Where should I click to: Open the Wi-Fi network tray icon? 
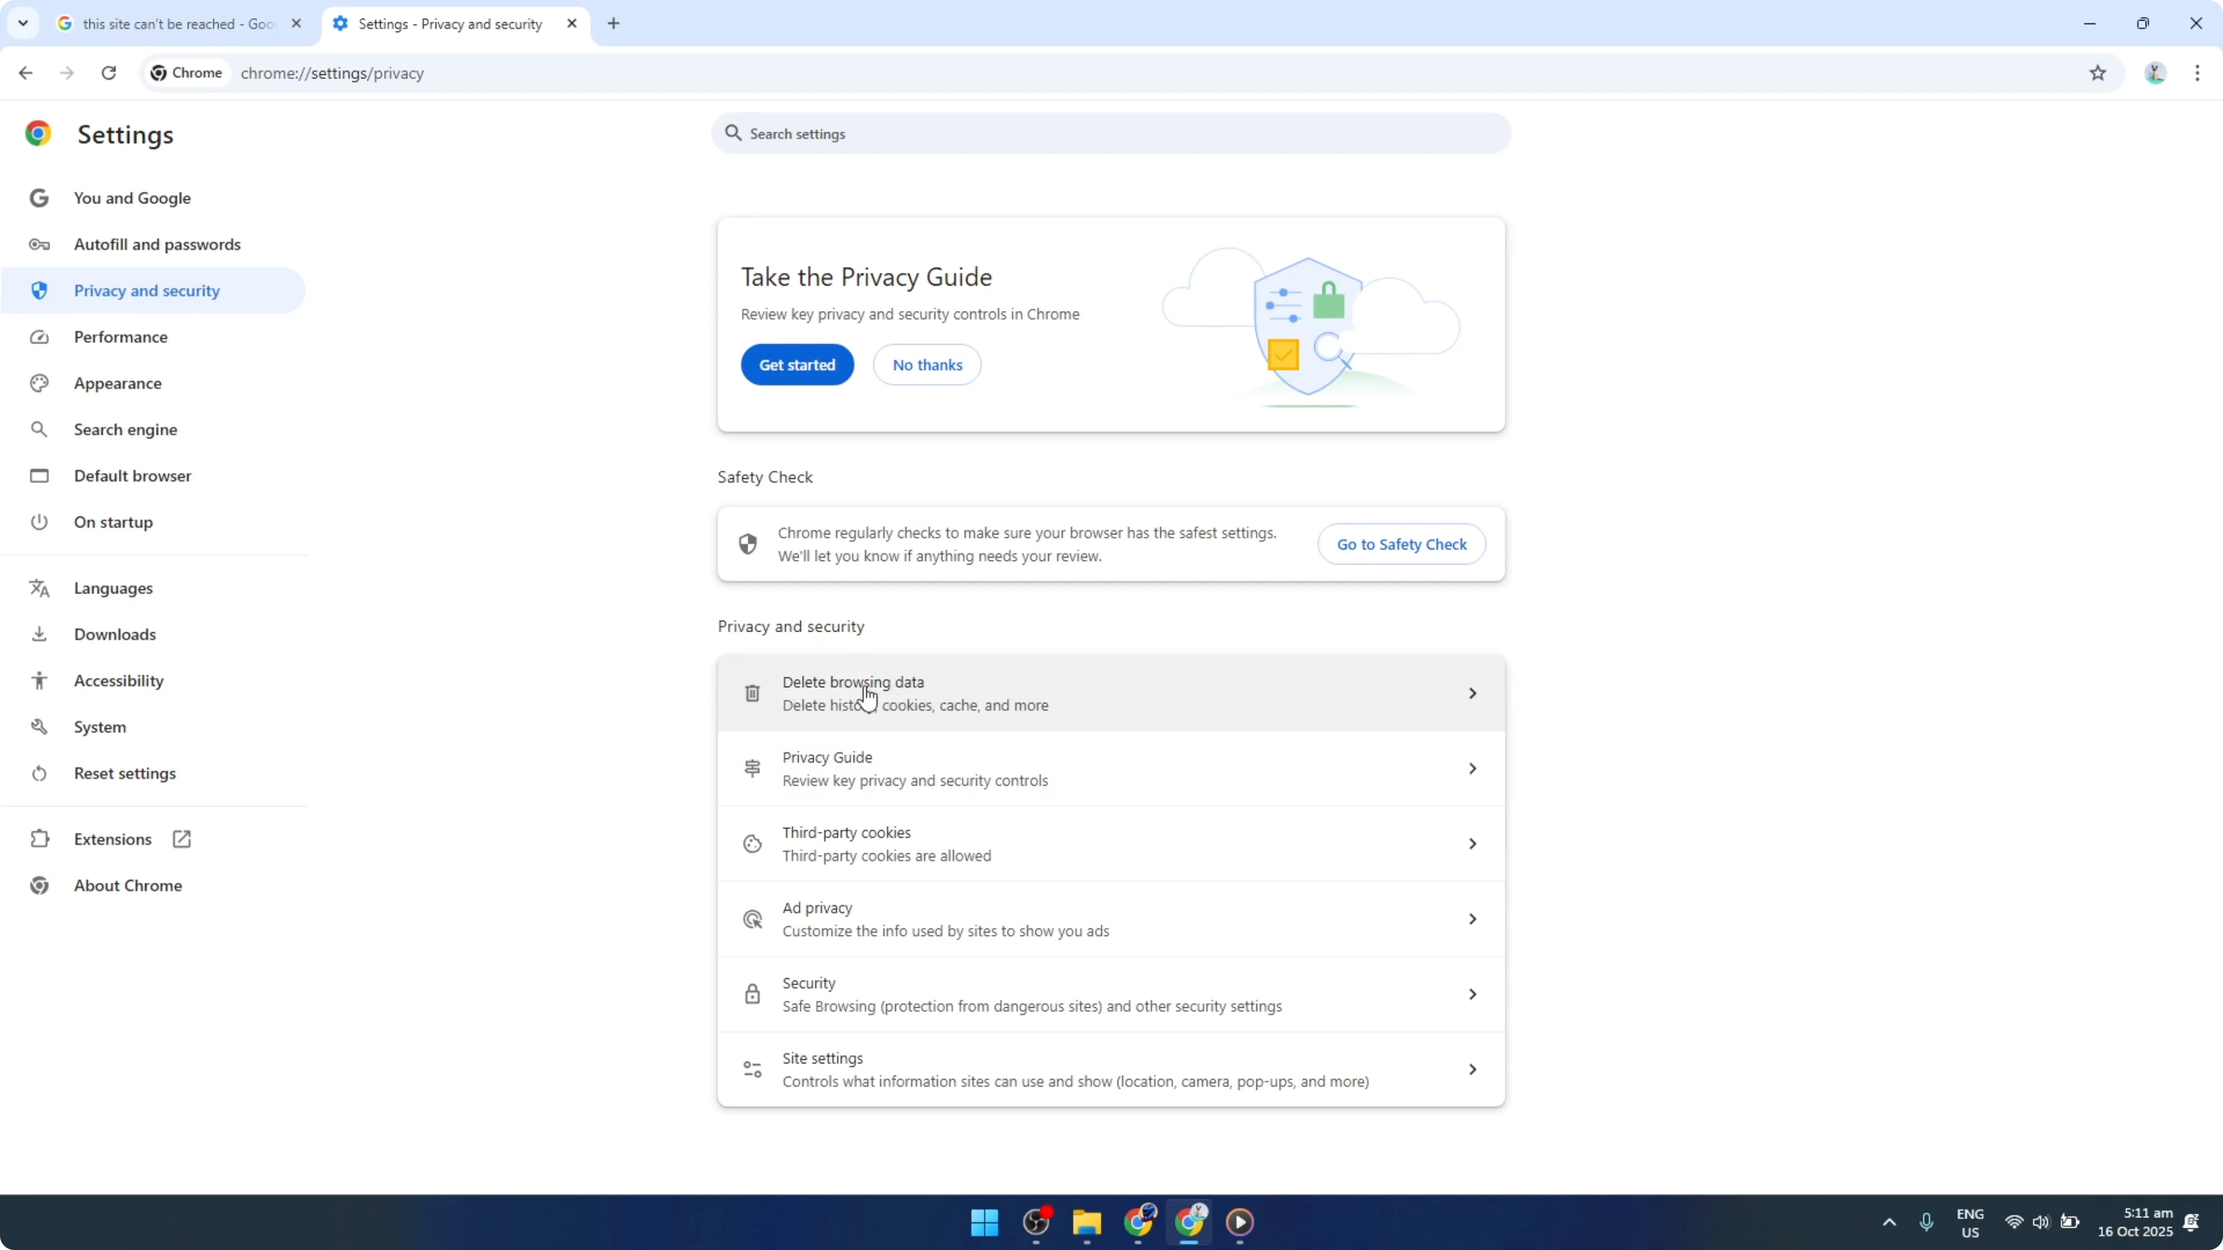tap(2013, 1222)
